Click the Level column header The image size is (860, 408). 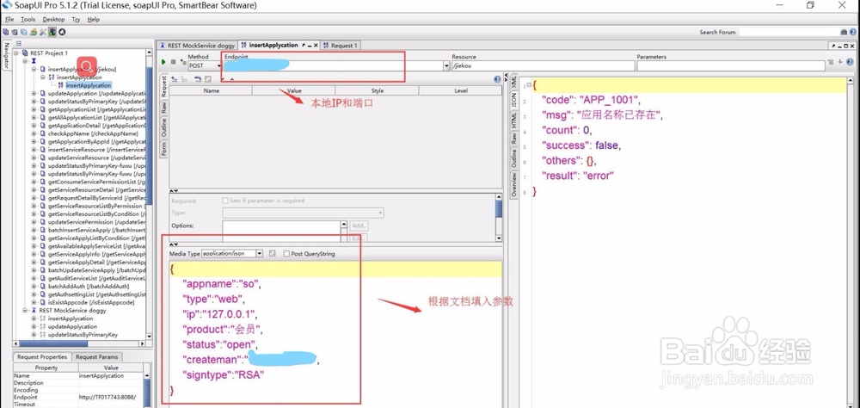pyautogui.click(x=461, y=90)
